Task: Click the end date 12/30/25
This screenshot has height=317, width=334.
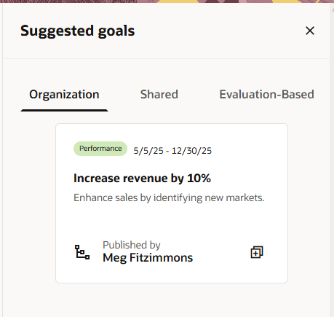Action: [x=191, y=151]
